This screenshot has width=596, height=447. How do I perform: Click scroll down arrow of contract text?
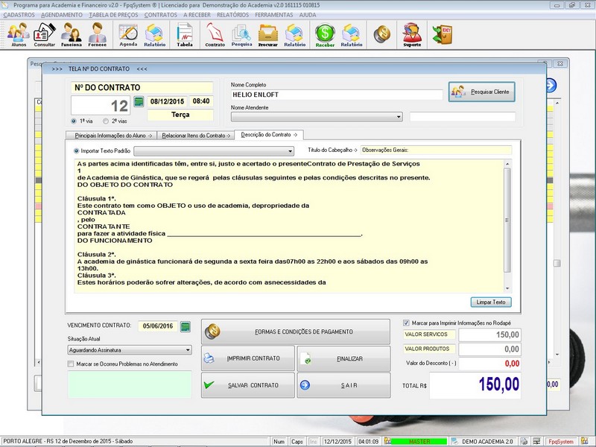click(507, 288)
